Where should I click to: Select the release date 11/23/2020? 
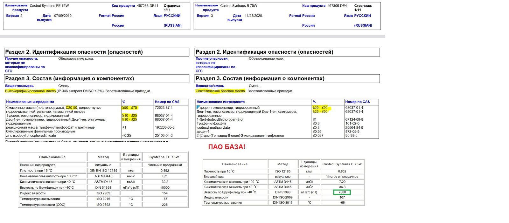254,16
